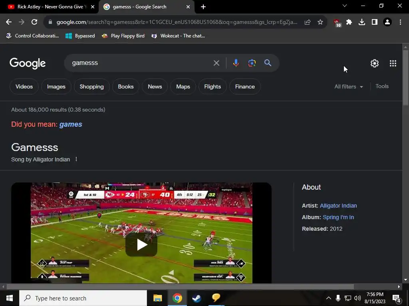
Task: Expand the All filters dropdown
Action: point(349,86)
